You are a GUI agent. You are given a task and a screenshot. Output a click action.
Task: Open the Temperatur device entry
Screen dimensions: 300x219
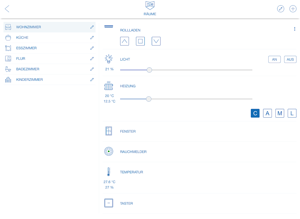199,178
